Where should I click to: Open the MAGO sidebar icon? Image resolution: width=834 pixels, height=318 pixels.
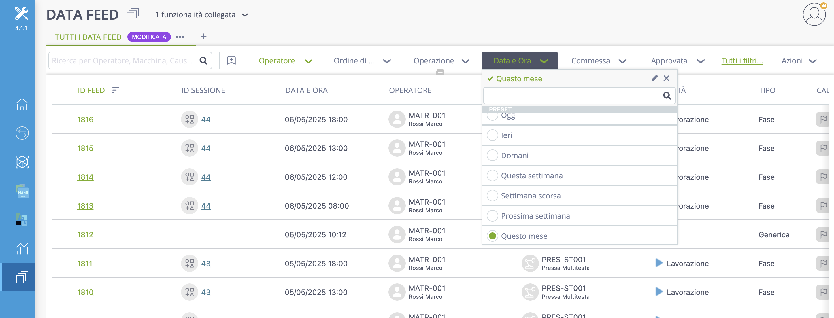point(22,191)
